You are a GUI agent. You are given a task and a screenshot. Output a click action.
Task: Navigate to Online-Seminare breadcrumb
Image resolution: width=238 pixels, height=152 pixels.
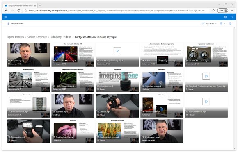(x=37, y=37)
